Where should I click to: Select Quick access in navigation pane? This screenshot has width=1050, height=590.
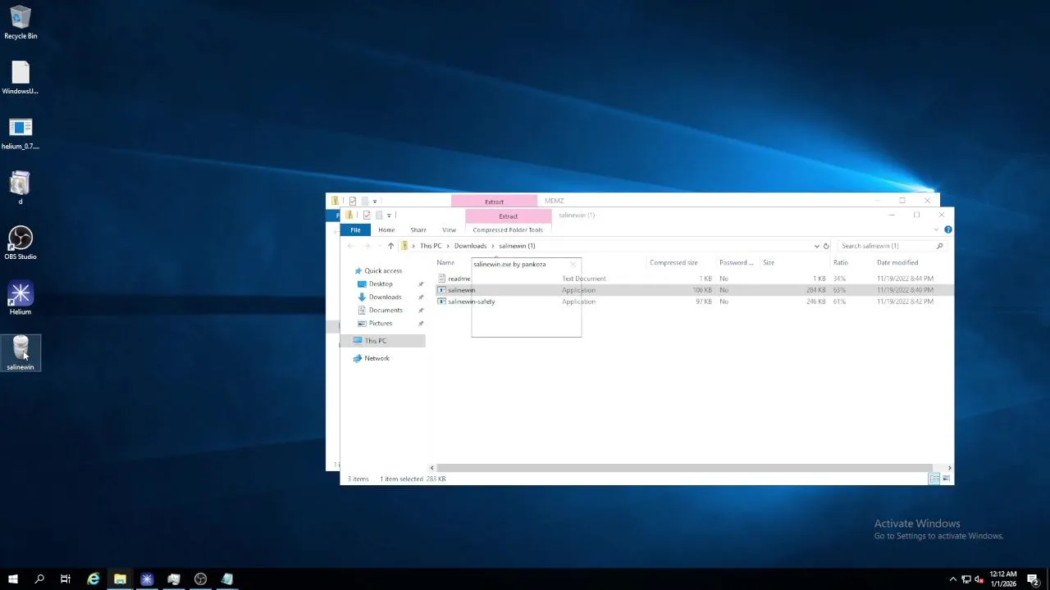pyautogui.click(x=383, y=271)
